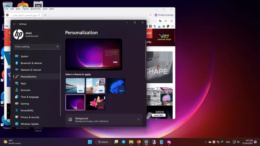Click the Private browsing indicator in Firefox
260x146 pixels.
164,15
